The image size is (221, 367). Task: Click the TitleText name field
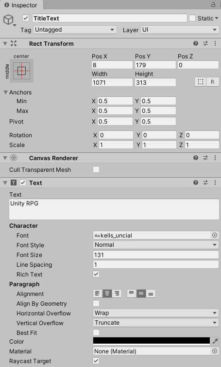pos(110,18)
